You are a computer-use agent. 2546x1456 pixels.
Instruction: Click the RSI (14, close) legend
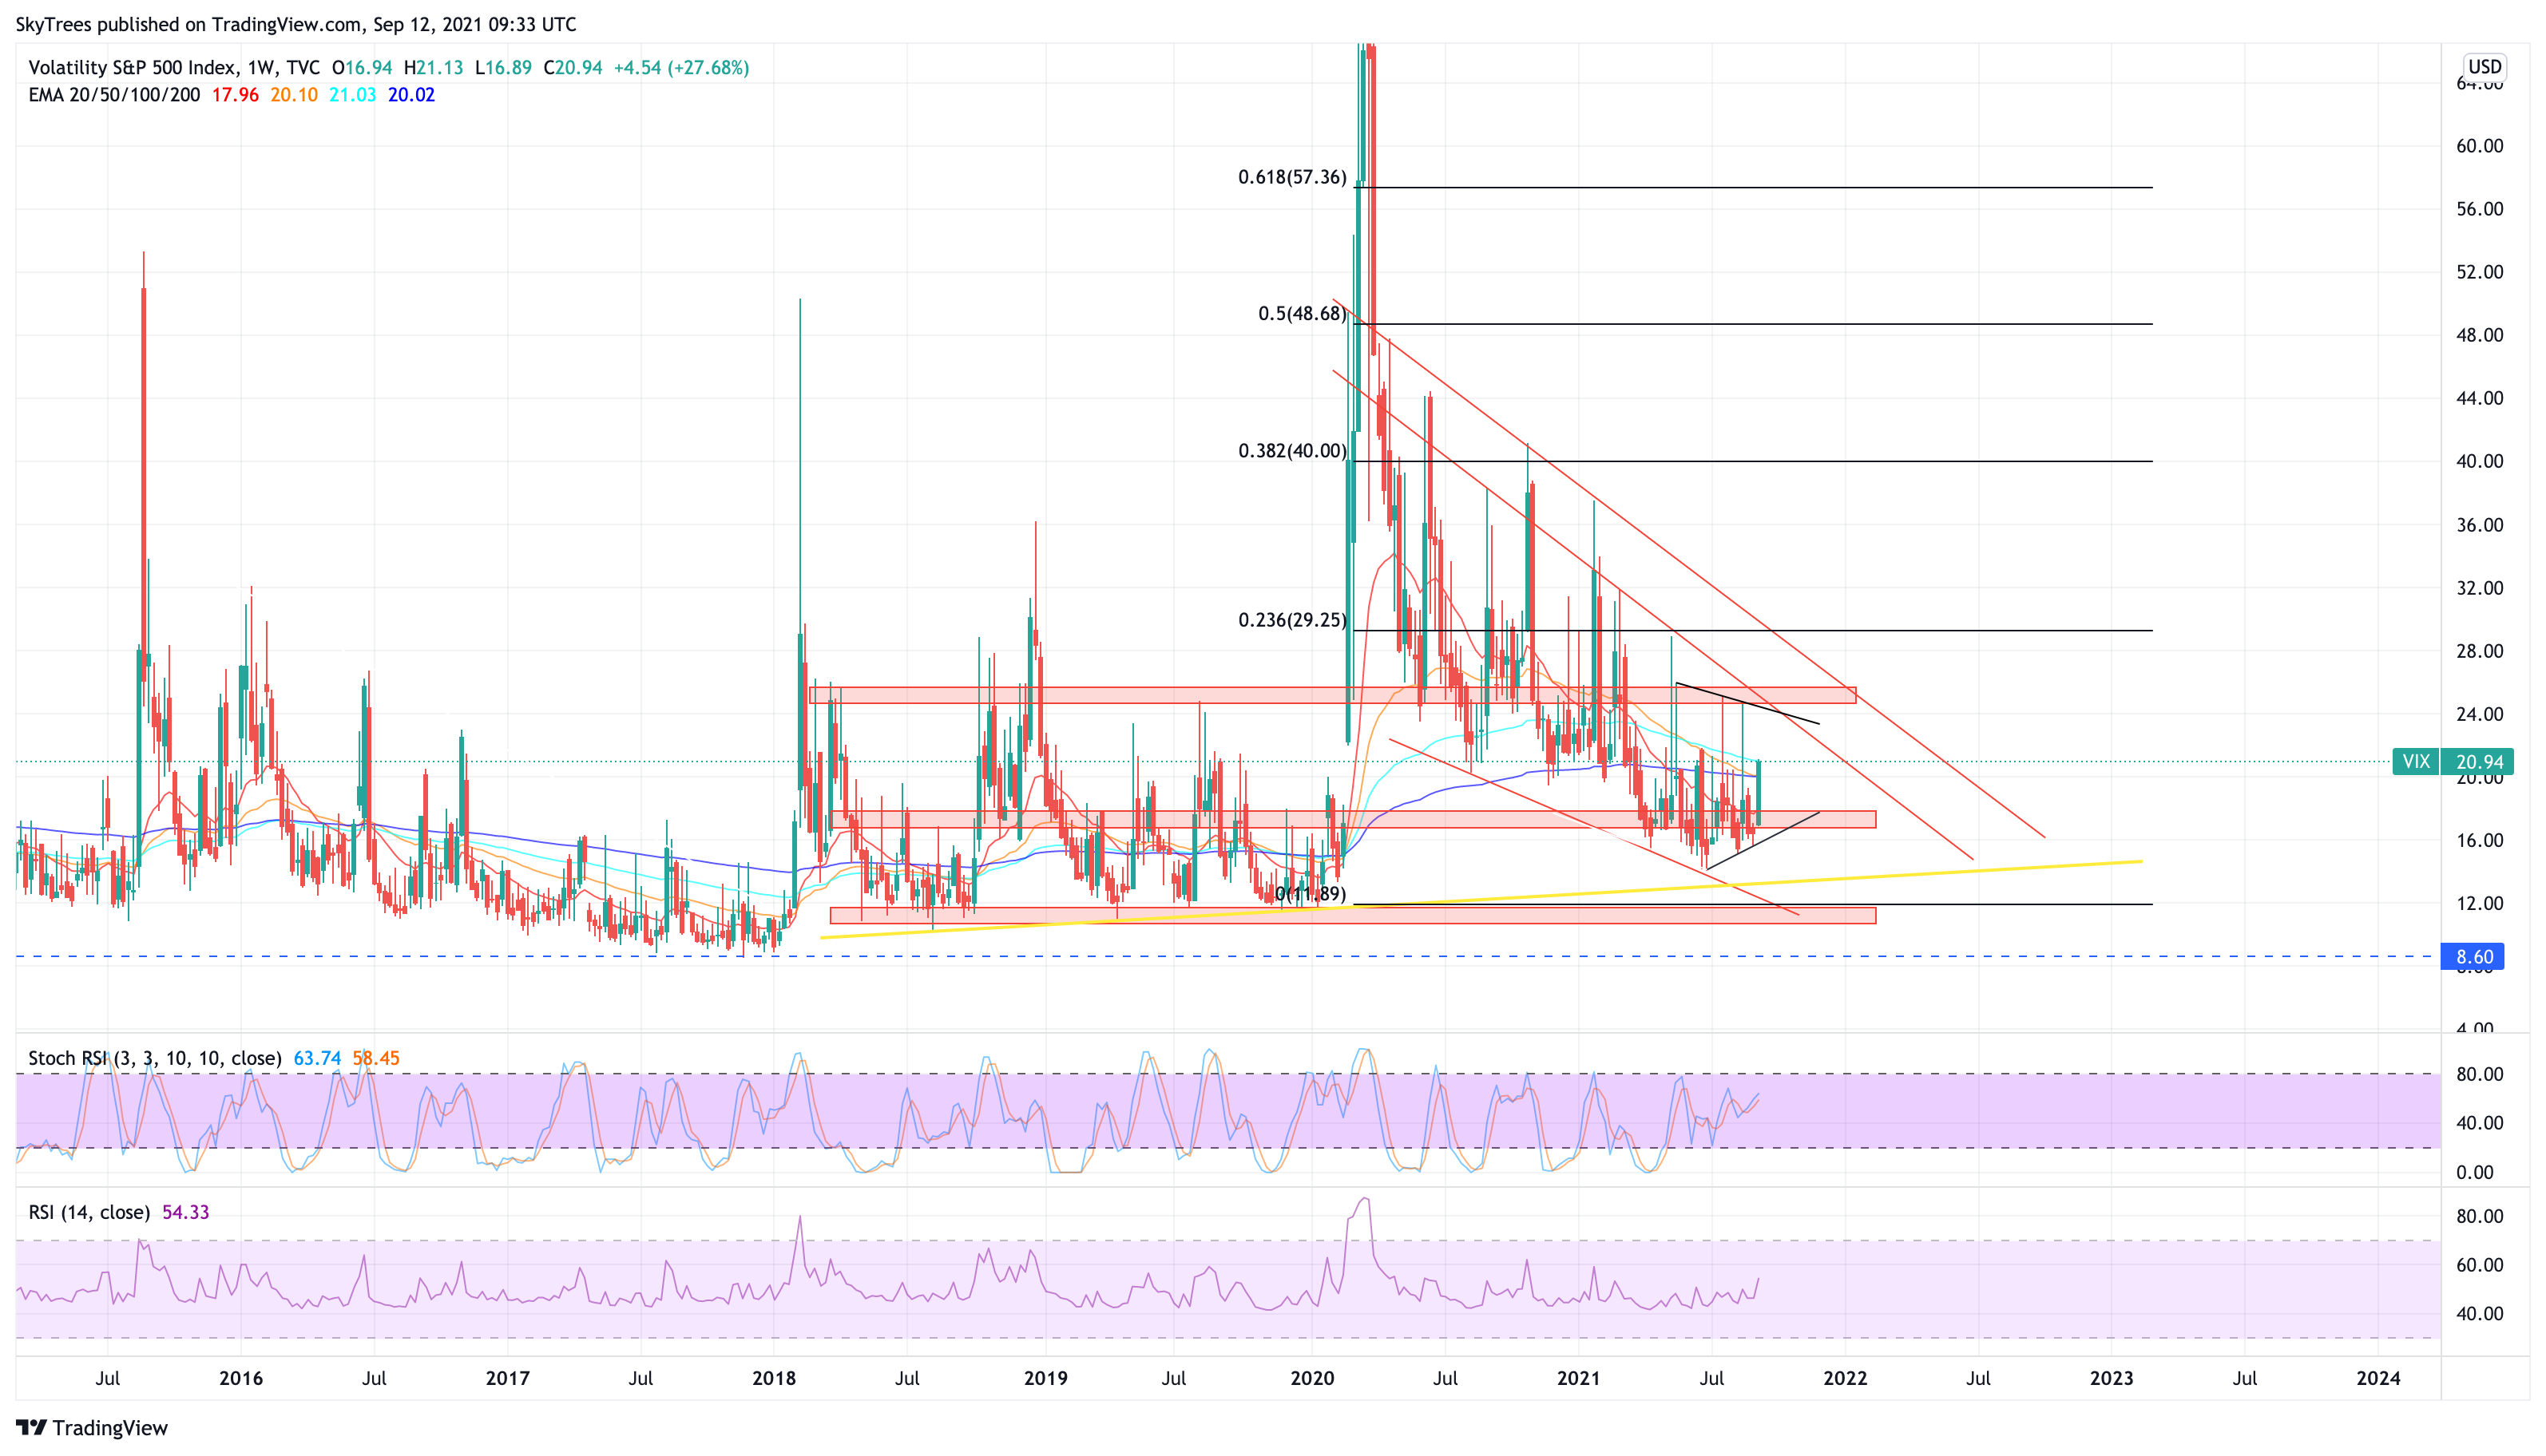click(89, 1212)
